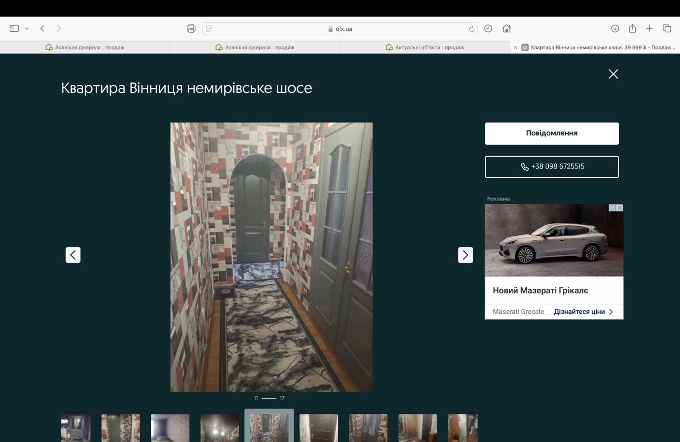
Task: Switch to first Зовнішні джерела tab
Action: 85,48
